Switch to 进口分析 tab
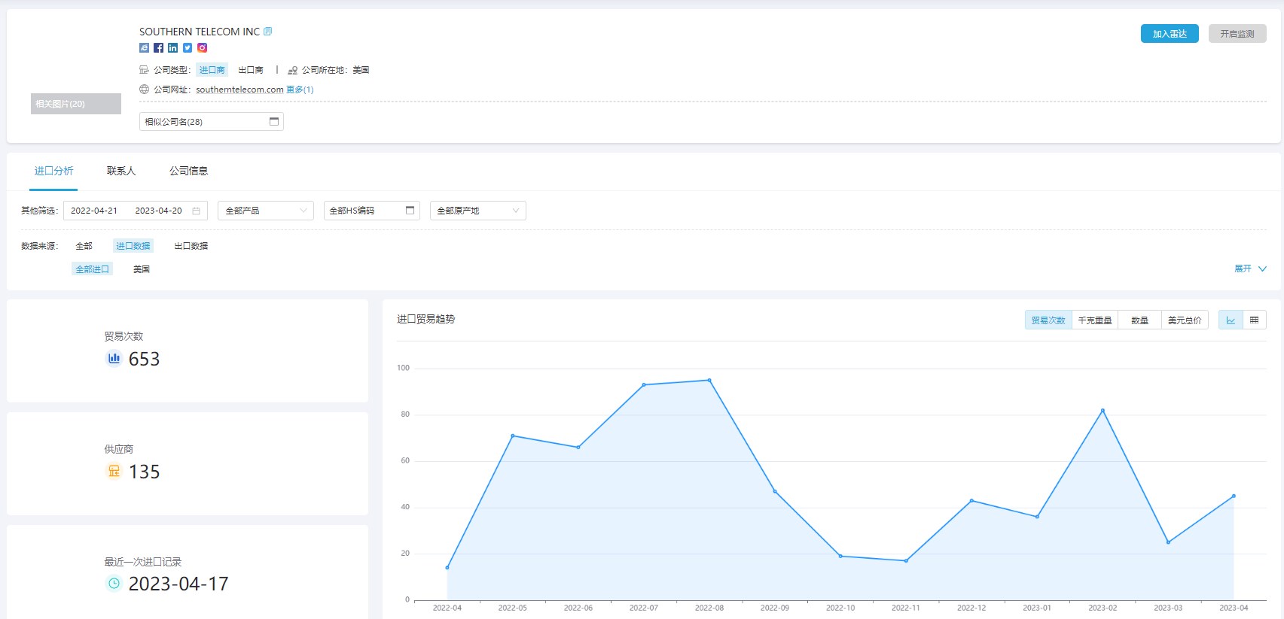1284x619 pixels. pyautogui.click(x=54, y=171)
